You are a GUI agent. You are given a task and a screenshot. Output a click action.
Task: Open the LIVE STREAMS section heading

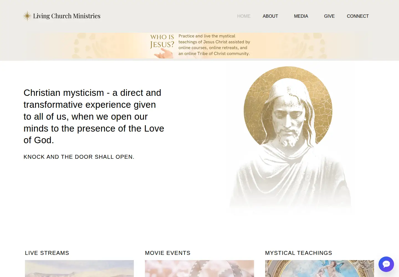(47, 253)
